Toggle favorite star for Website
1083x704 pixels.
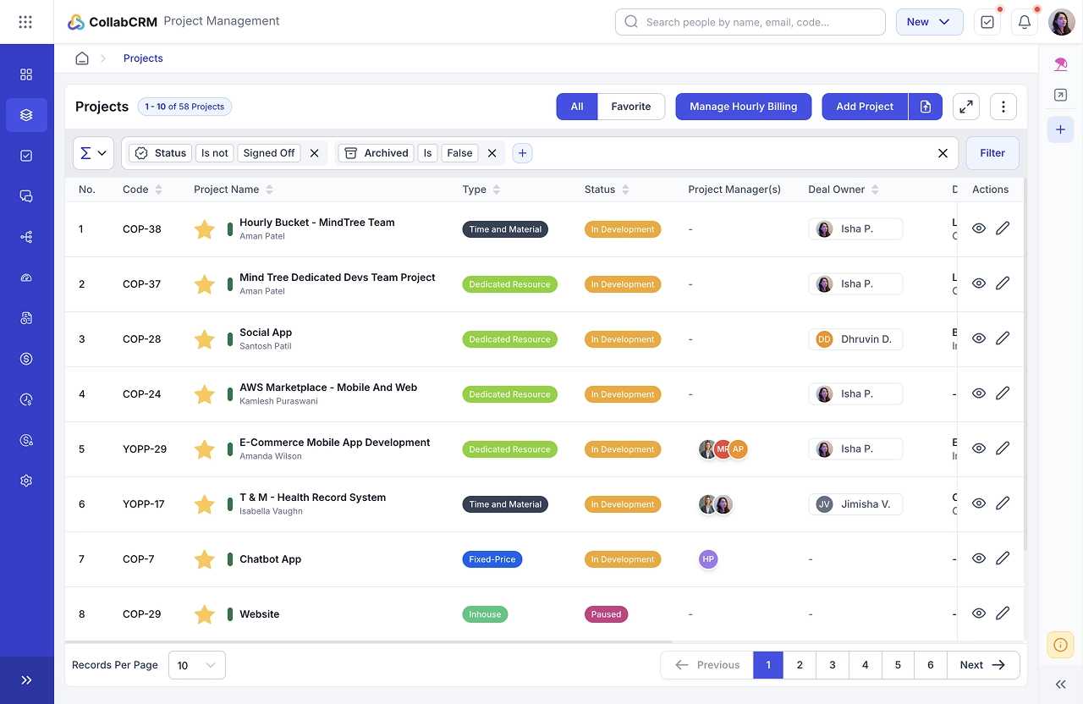[204, 614]
